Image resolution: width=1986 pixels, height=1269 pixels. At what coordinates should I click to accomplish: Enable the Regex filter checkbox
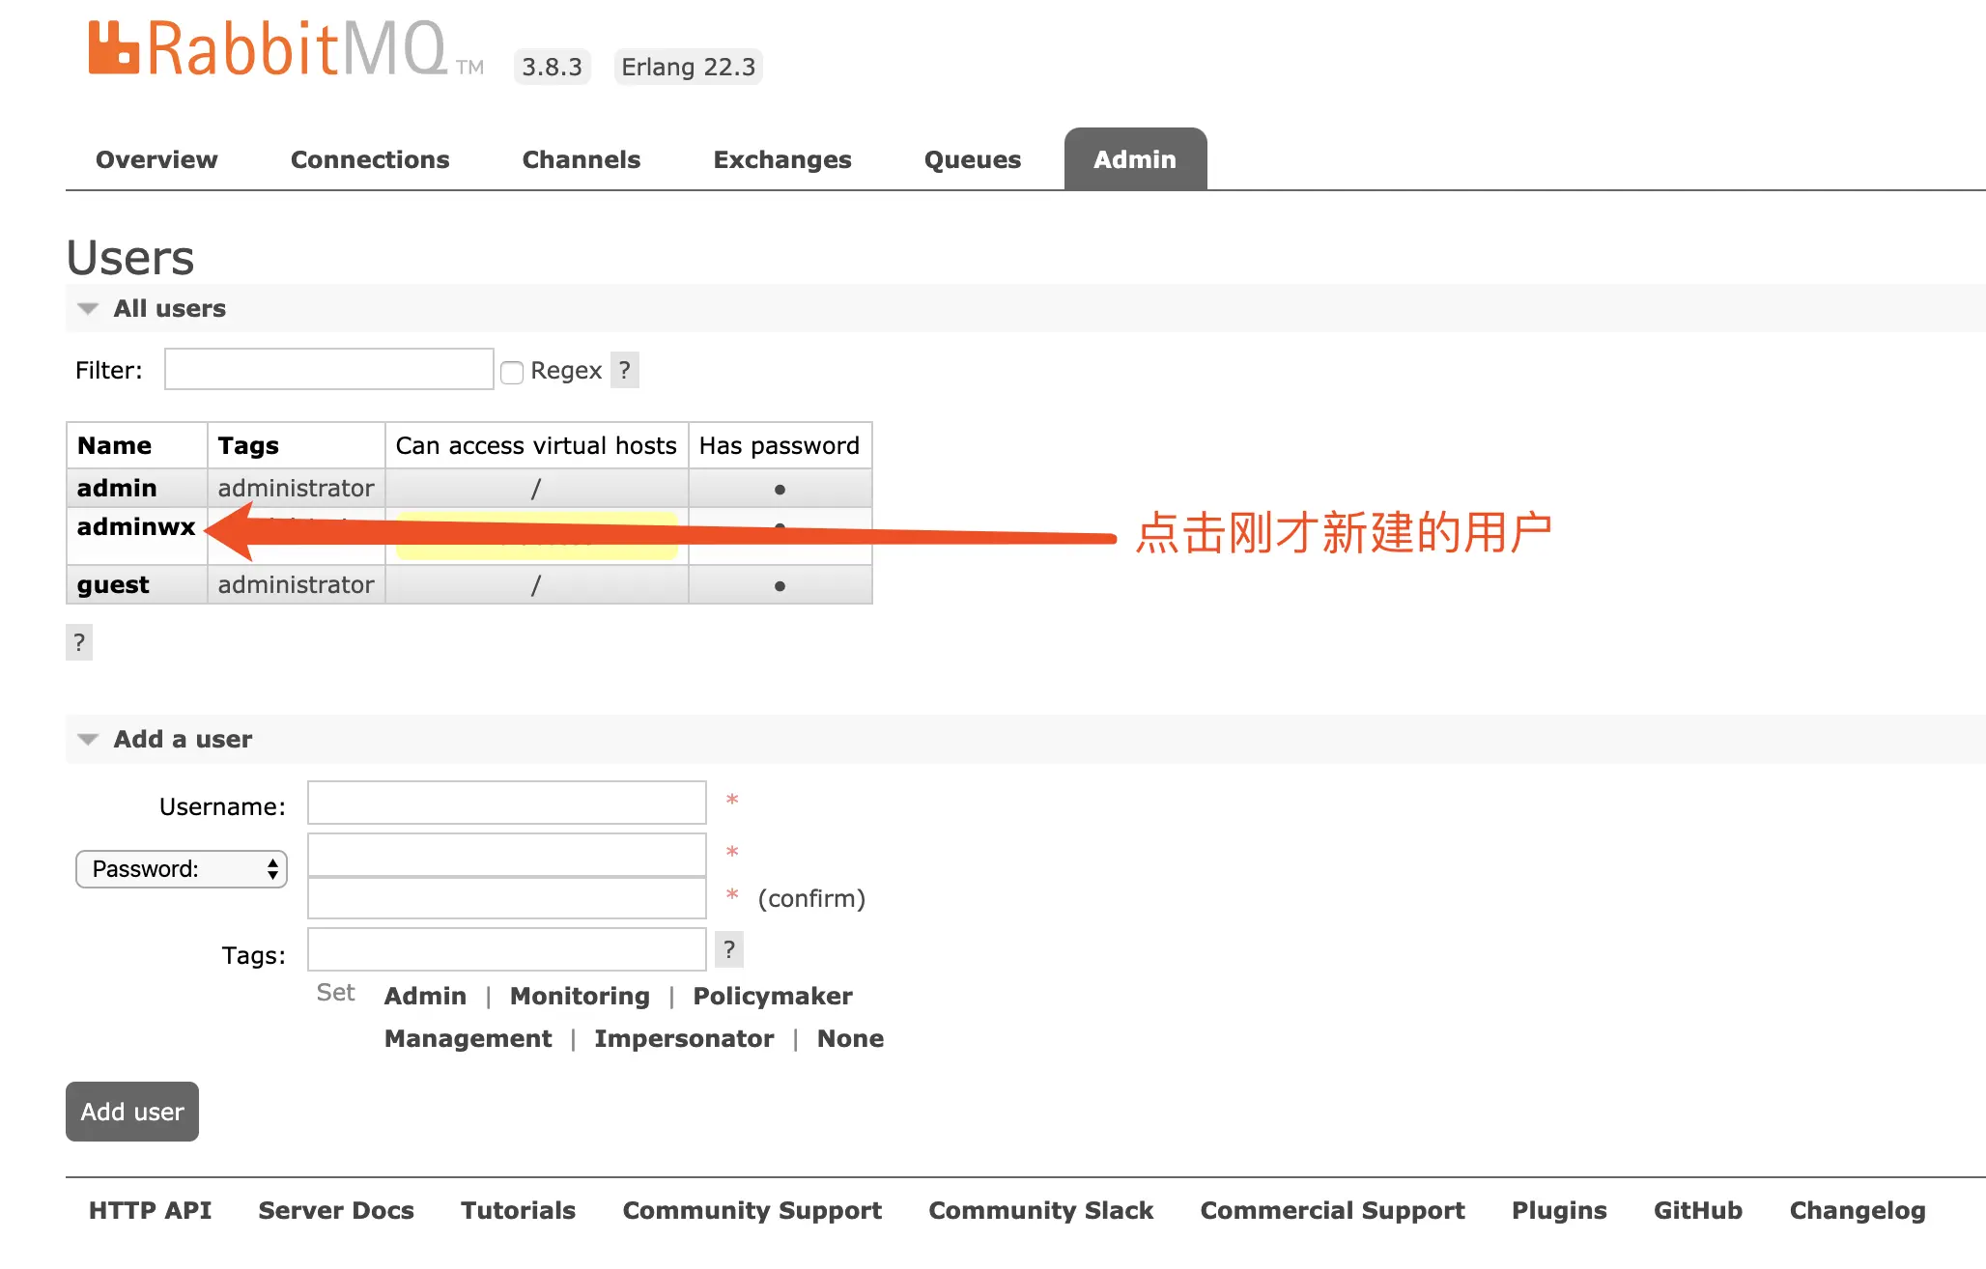[512, 372]
